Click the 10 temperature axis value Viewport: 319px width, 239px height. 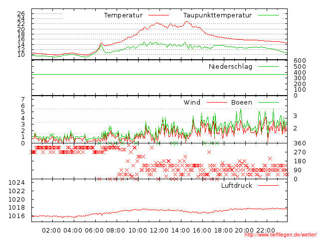21,55
